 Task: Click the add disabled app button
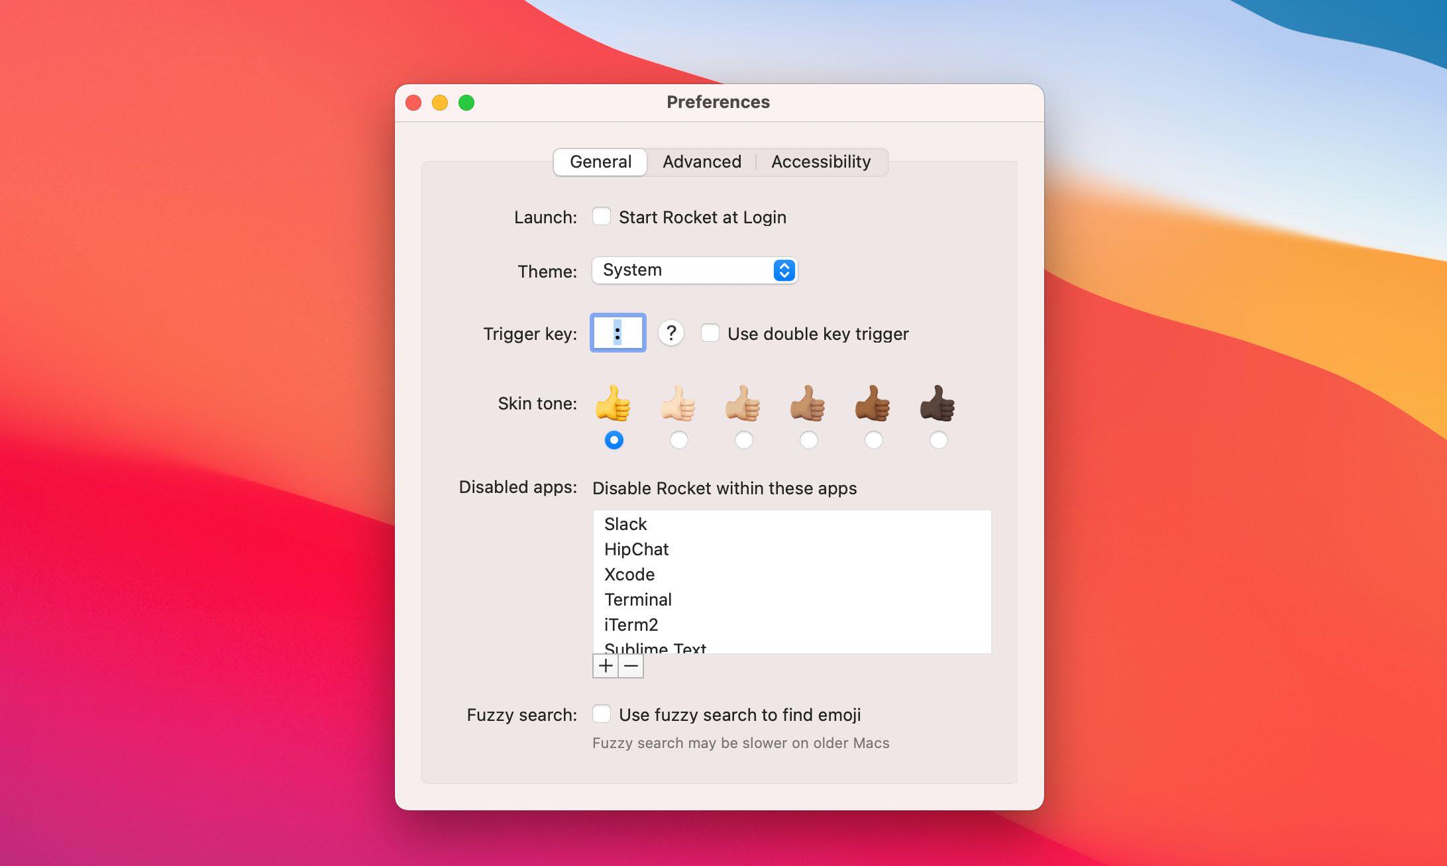point(604,665)
